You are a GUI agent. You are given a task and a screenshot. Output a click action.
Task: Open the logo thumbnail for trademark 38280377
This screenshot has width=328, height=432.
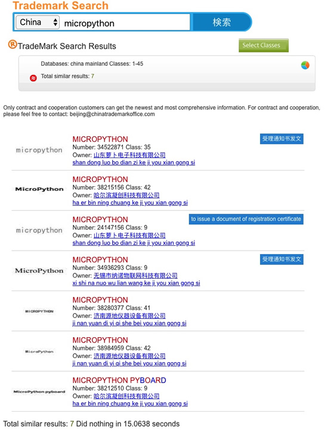tap(39, 311)
